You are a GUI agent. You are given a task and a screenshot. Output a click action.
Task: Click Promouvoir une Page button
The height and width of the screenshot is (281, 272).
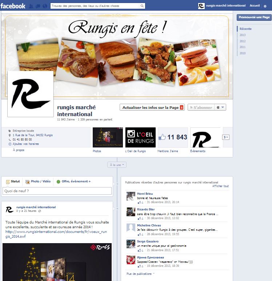(x=254, y=17)
